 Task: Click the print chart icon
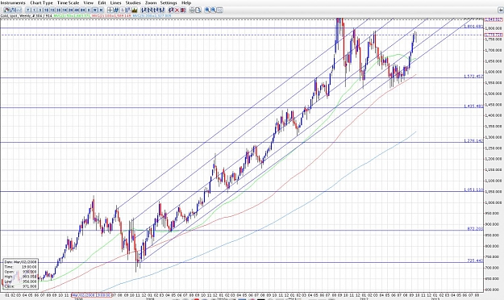(192, 10)
